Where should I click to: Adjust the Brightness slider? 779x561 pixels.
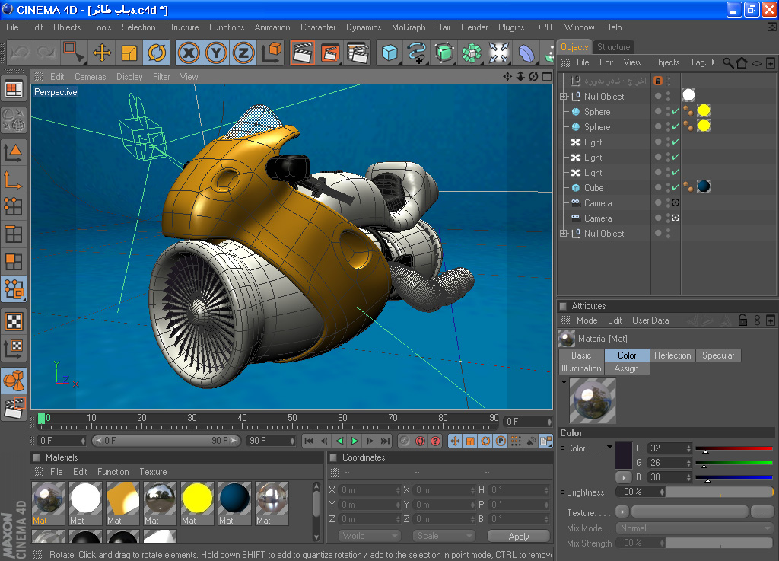pyautogui.click(x=720, y=492)
